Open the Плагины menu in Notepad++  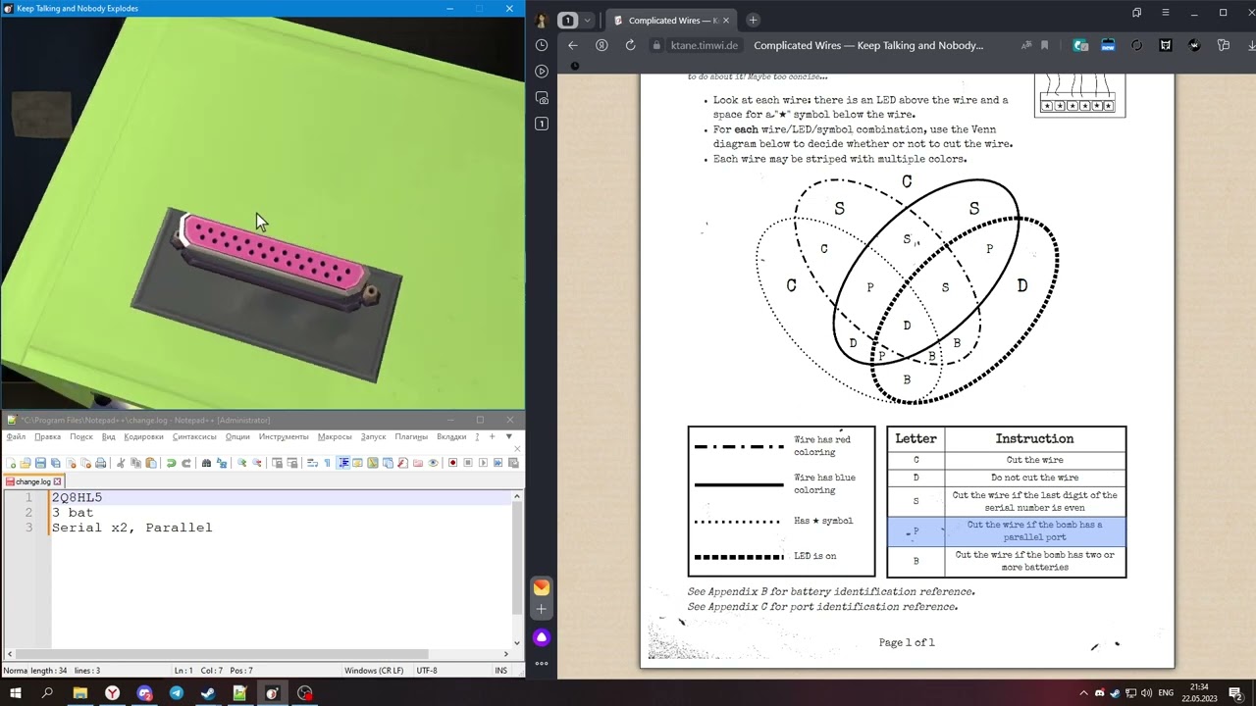[x=411, y=436]
